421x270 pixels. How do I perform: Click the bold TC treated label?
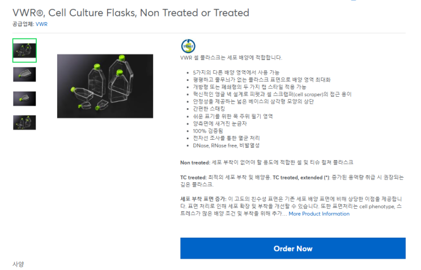[x=194, y=177]
